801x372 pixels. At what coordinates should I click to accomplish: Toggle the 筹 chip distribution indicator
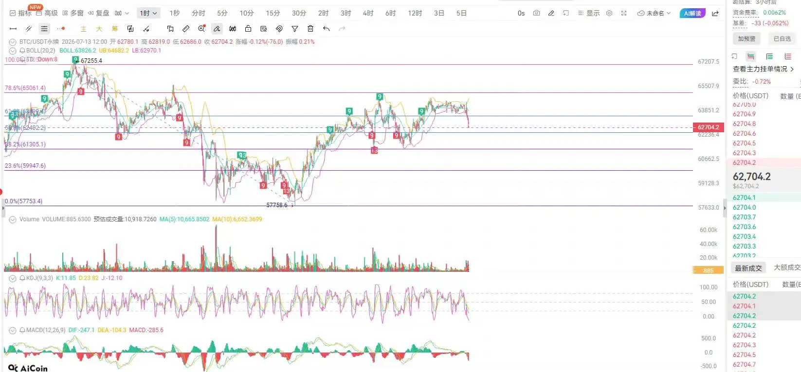(115, 29)
